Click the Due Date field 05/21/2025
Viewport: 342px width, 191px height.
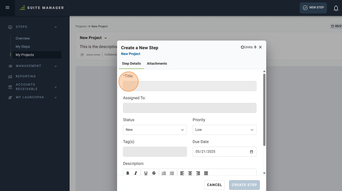point(225,152)
